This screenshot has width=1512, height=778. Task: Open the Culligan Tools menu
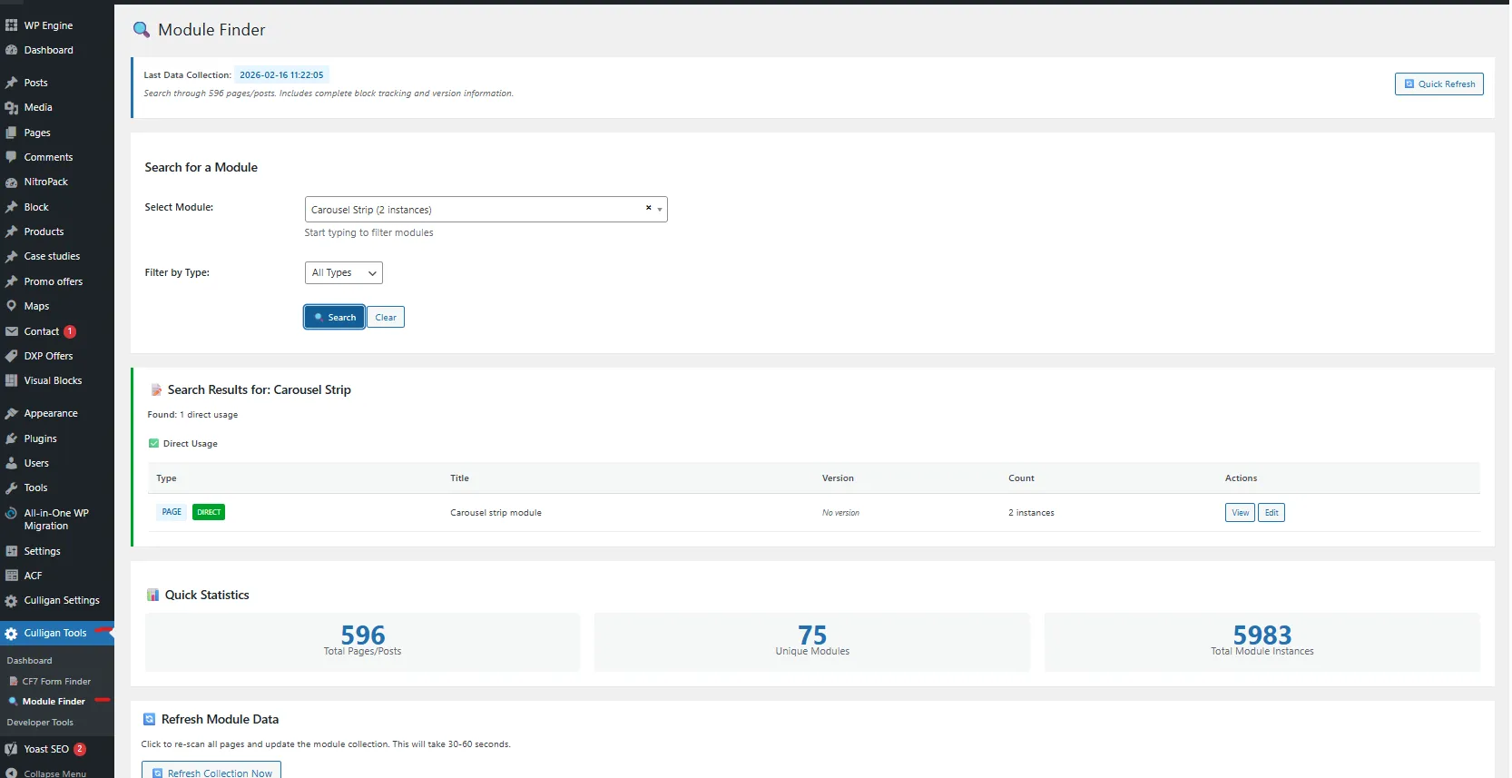tap(57, 634)
